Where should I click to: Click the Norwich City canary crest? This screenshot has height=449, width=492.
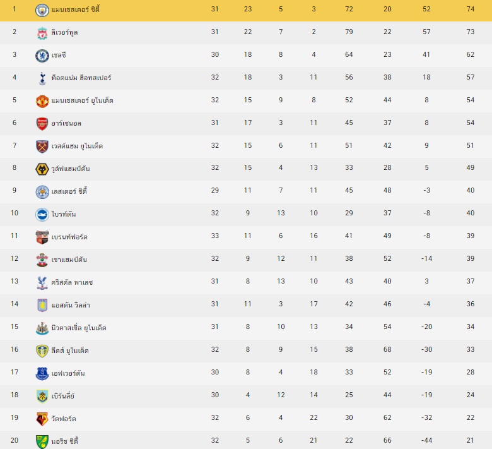[x=42, y=441]
